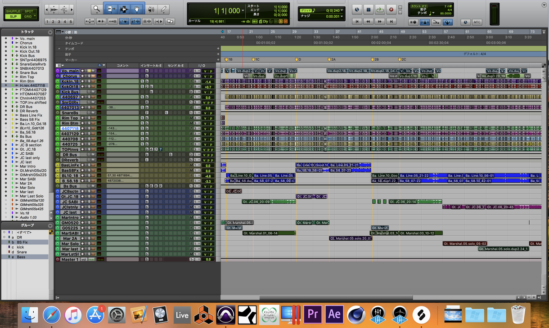Open Ableton Live from the Dock
The height and width of the screenshot is (328, 549).
[x=182, y=315]
